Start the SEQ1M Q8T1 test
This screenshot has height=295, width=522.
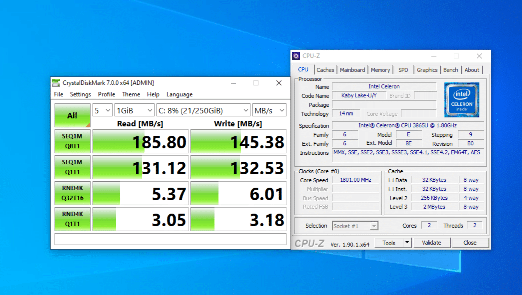coord(72,141)
